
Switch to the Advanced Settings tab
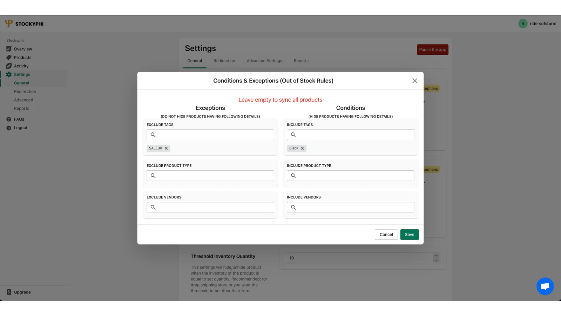pos(264,61)
